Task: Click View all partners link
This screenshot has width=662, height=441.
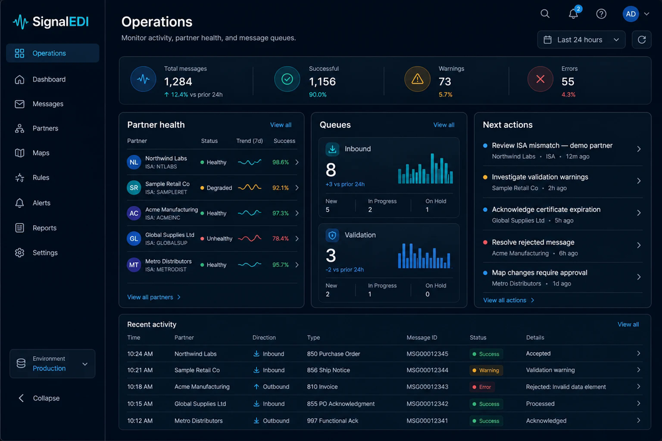Action: coord(154,297)
